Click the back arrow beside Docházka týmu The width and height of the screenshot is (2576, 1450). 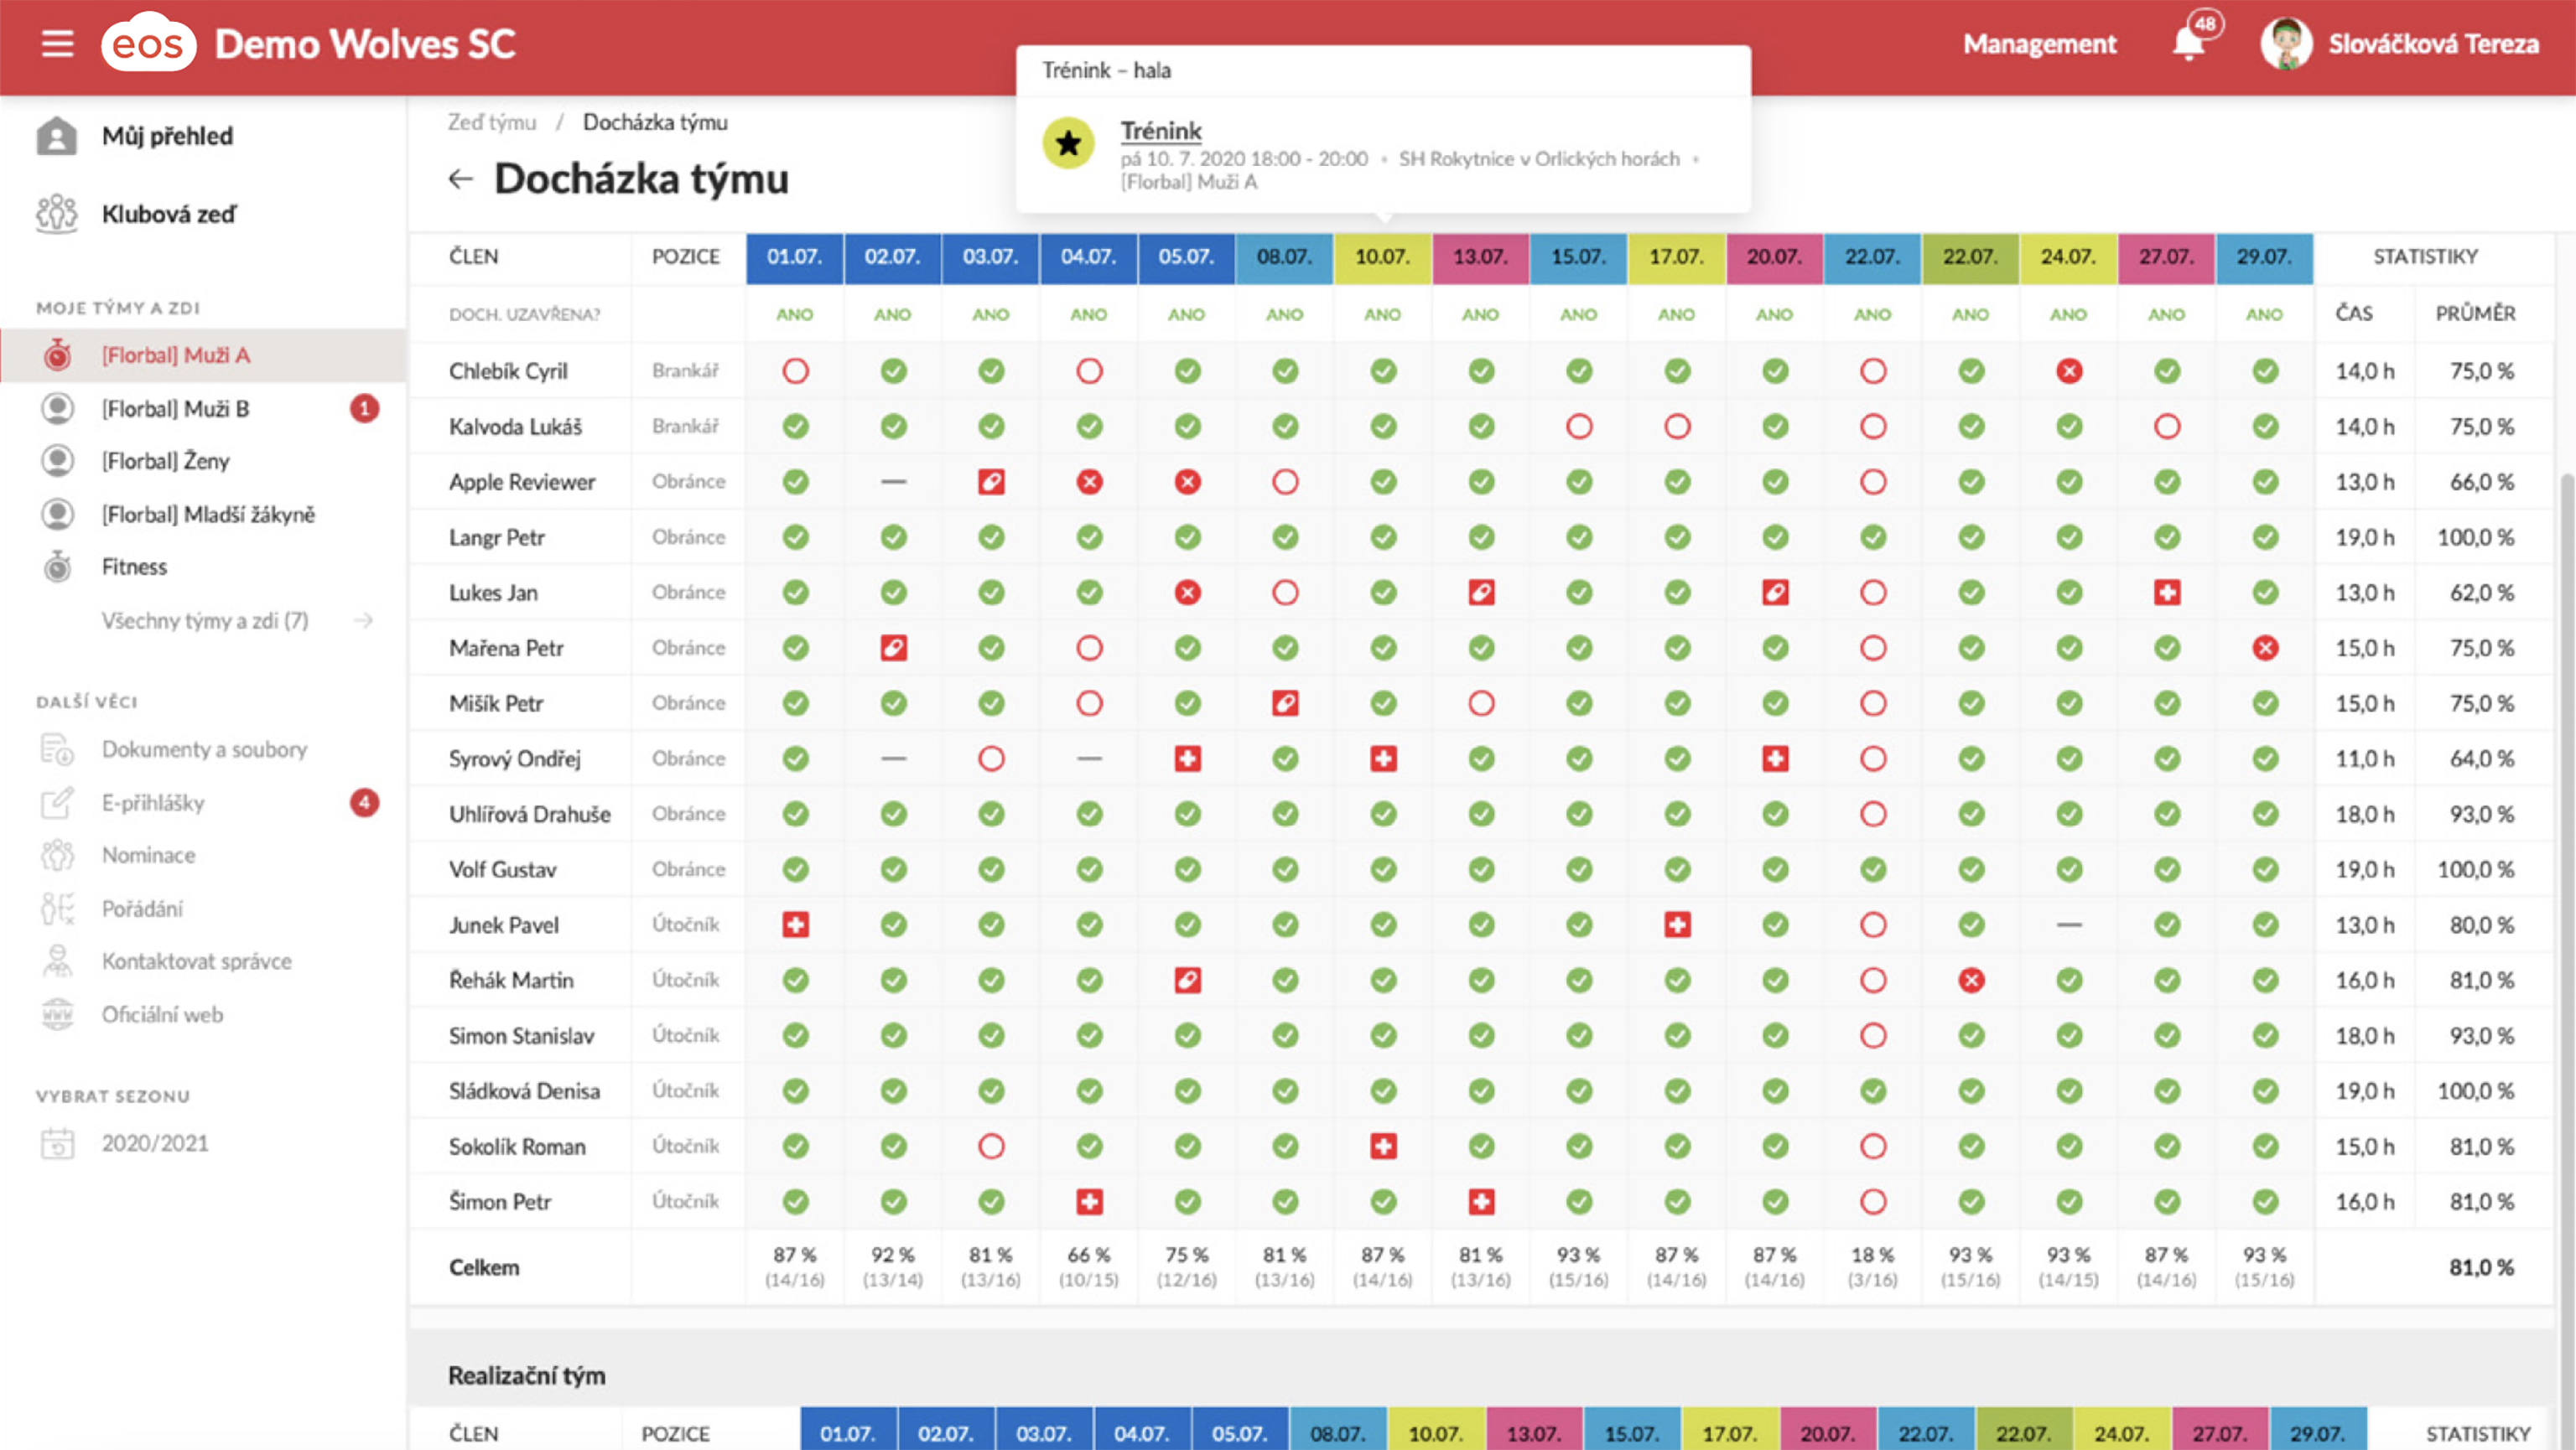point(460,179)
